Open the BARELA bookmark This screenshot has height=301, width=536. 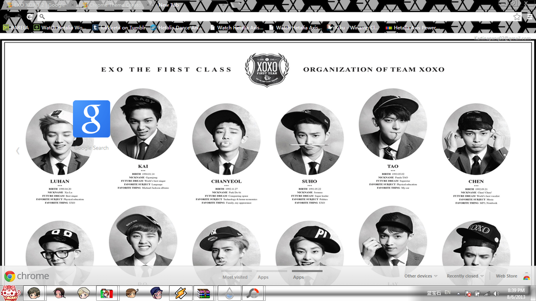(x=16, y=28)
